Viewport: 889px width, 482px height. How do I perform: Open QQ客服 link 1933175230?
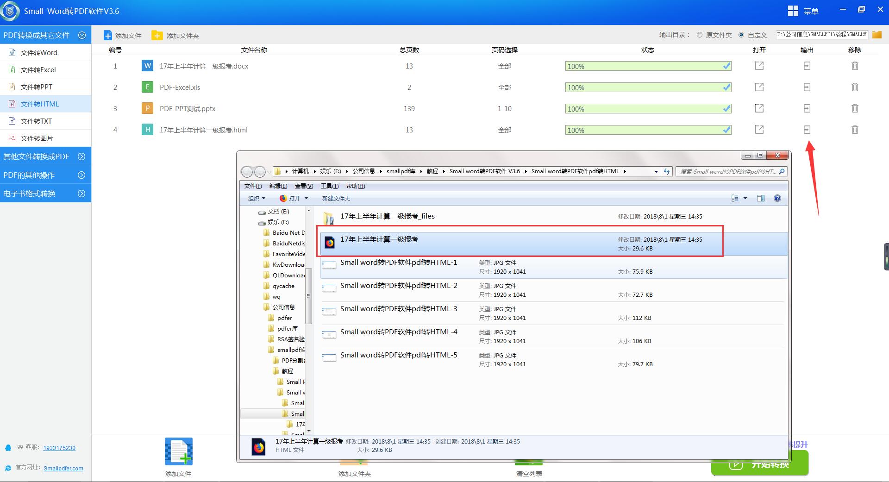click(x=59, y=448)
